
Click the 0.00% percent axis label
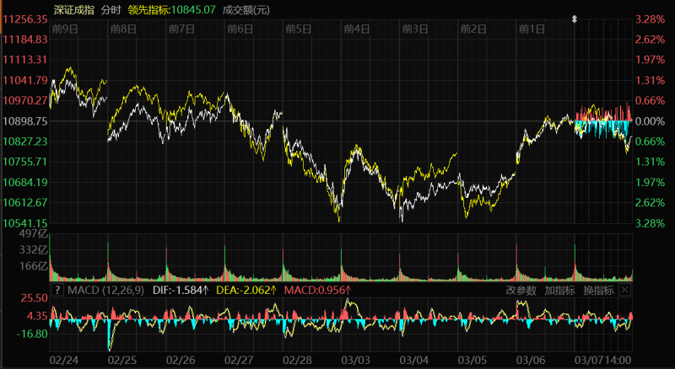(650, 121)
